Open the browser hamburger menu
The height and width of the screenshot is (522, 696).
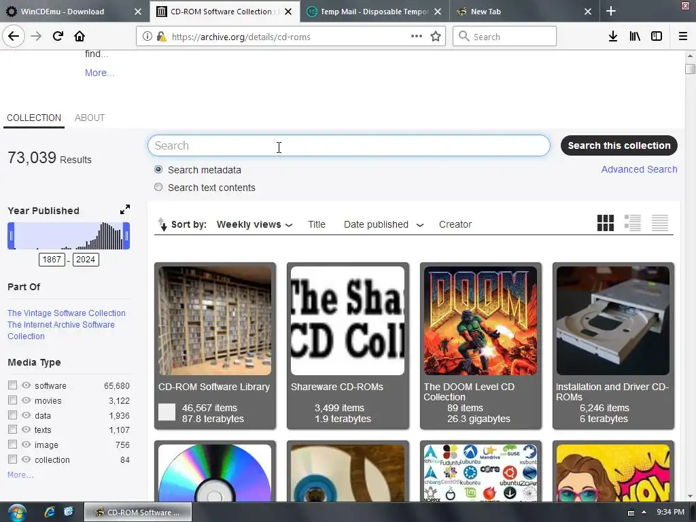click(683, 37)
